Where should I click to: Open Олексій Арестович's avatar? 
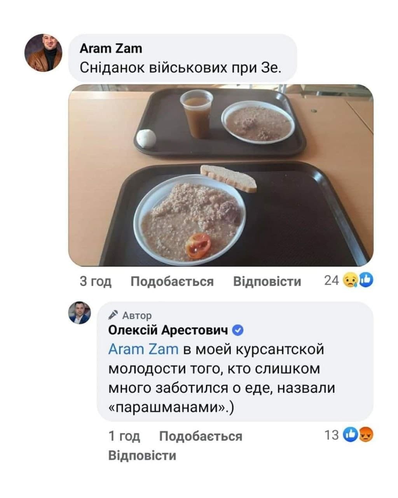pyautogui.click(x=80, y=312)
